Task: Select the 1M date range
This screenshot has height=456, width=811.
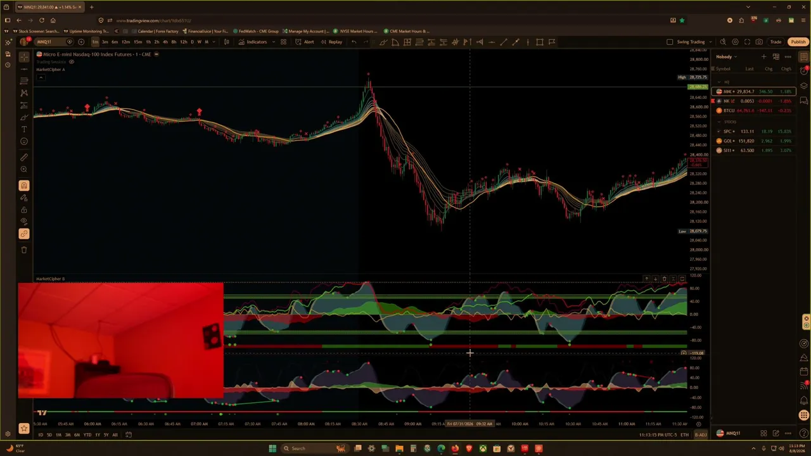Action: [x=58, y=435]
